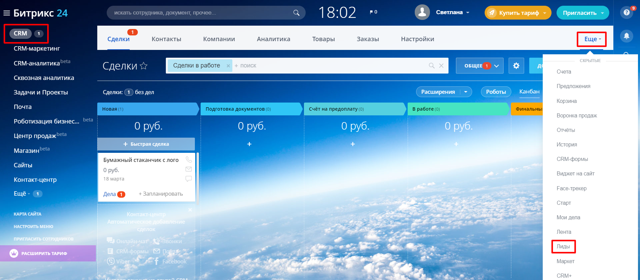Mark Сделки page as favorite star

(144, 66)
